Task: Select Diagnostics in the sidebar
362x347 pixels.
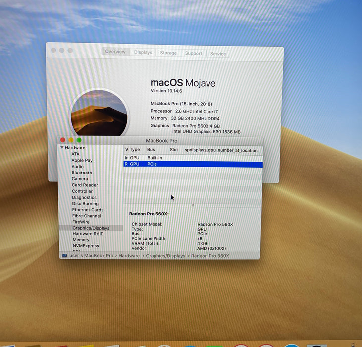Action: (x=84, y=197)
